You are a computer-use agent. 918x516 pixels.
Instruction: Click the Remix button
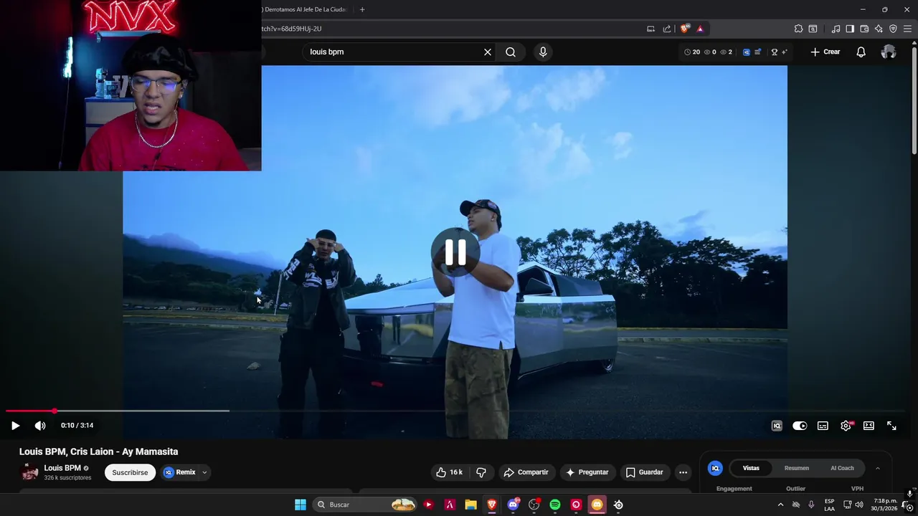click(179, 472)
